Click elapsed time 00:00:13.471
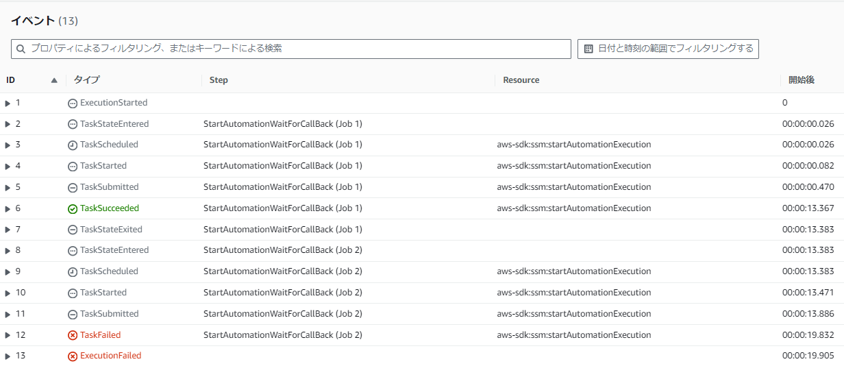 (808, 293)
